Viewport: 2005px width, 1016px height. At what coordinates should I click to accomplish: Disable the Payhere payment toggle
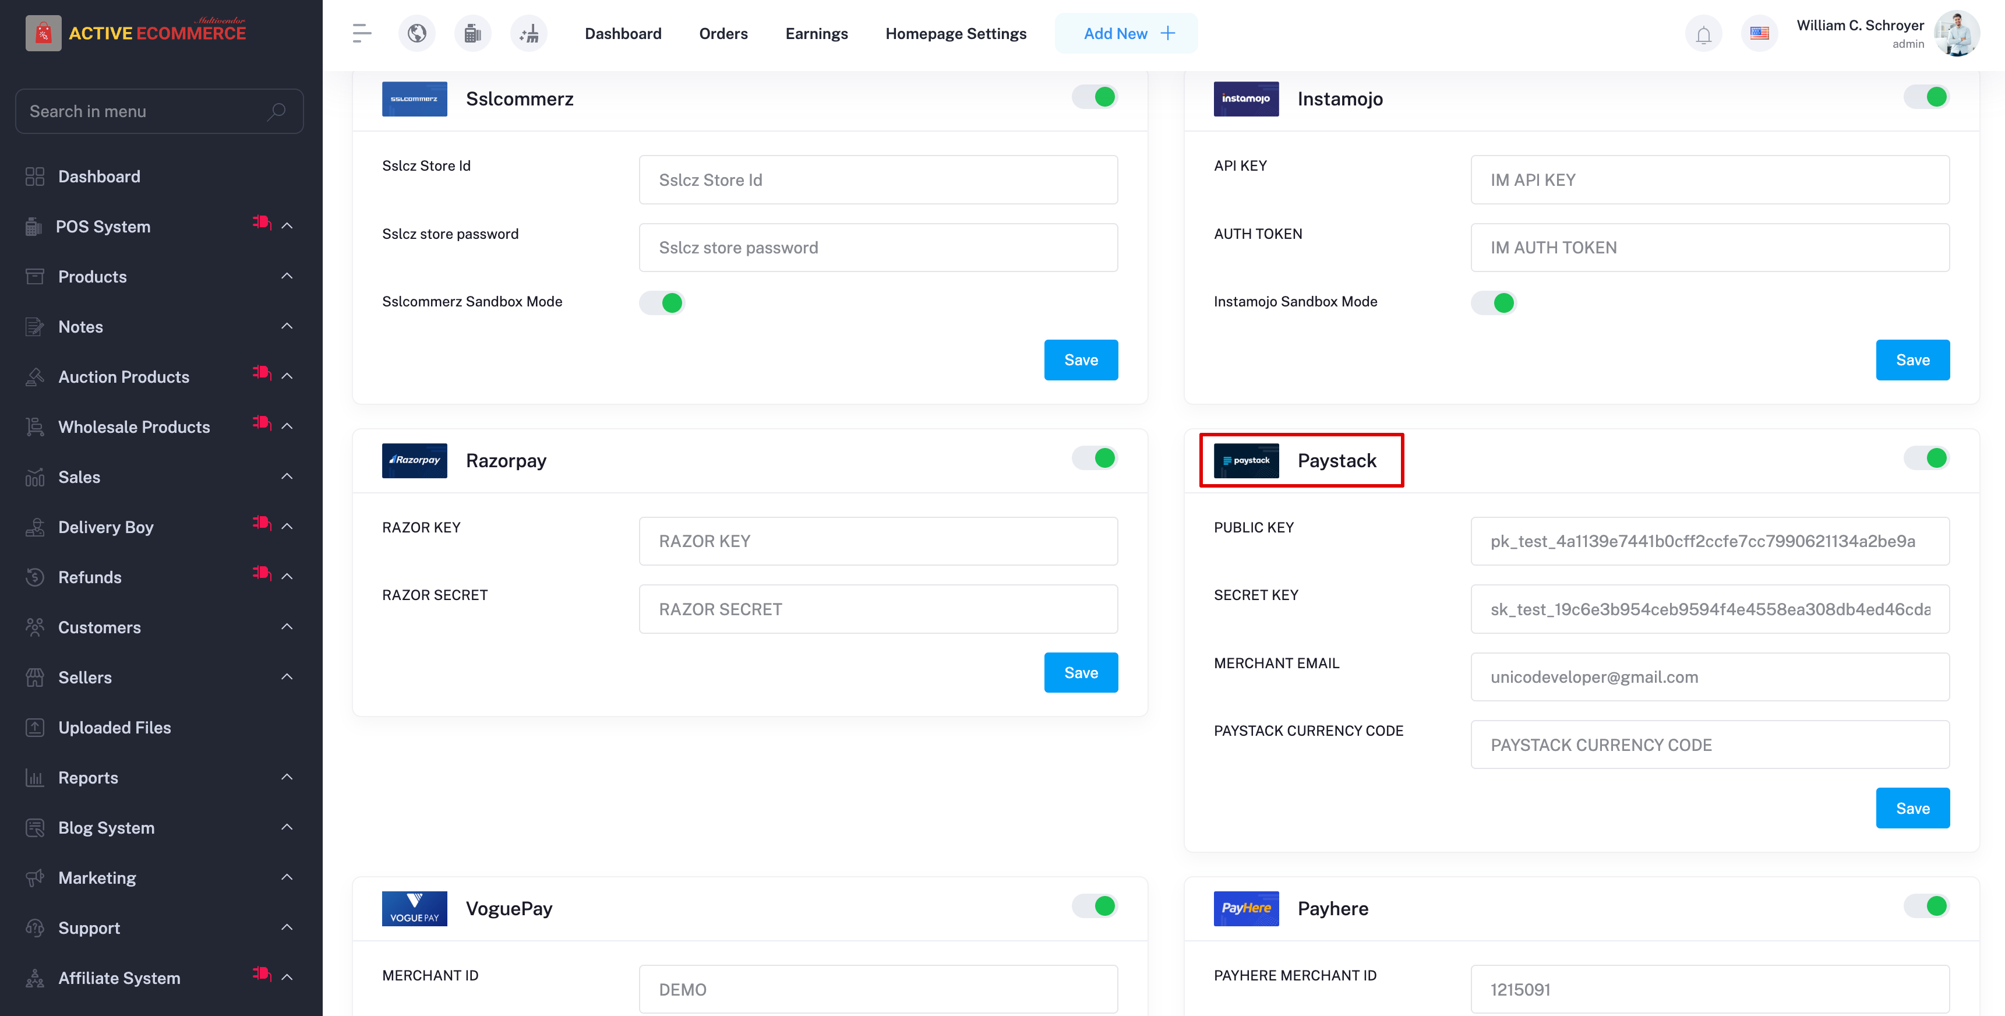point(1926,905)
